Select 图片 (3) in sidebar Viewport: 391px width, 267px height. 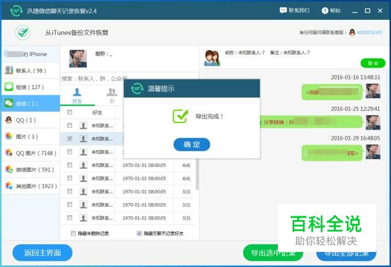[x=31, y=137]
